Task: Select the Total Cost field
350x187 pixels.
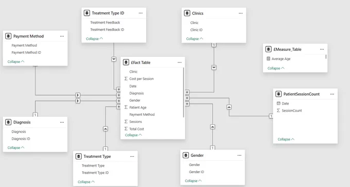Action: click(136, 129)
